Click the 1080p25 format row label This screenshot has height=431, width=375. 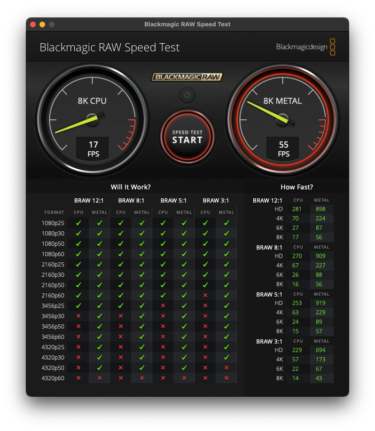53,223
